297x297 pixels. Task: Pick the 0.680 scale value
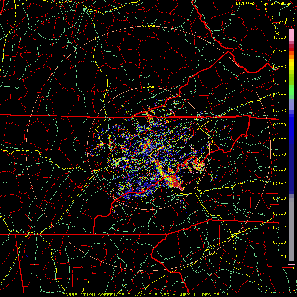(x=280, y=125)
